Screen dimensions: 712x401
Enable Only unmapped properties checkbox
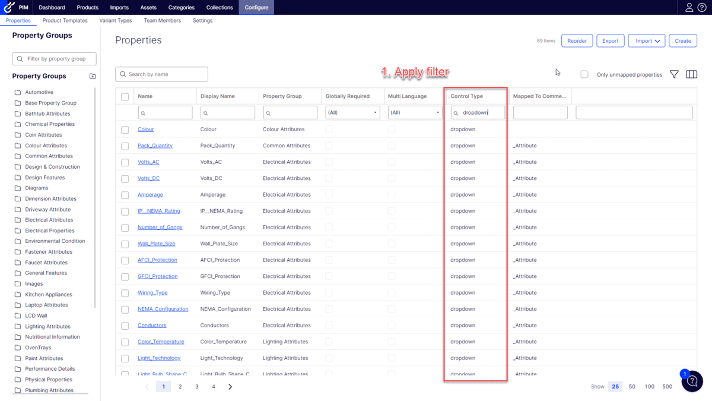point(584,74)
